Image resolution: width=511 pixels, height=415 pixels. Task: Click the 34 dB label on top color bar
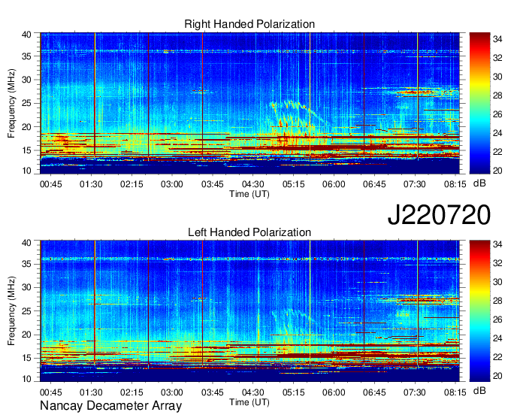pos(497,39)
